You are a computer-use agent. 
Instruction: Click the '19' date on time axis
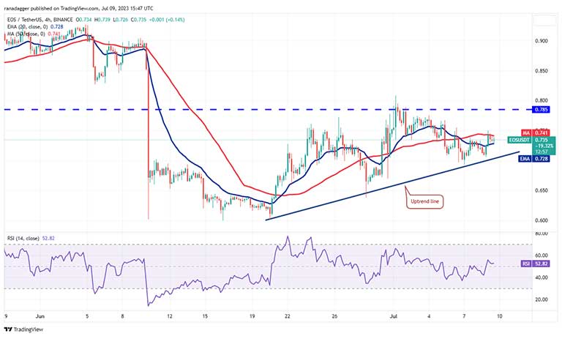pos(252,316)
